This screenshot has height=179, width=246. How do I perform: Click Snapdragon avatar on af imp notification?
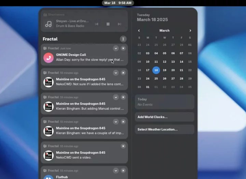[x=49, y=131]
